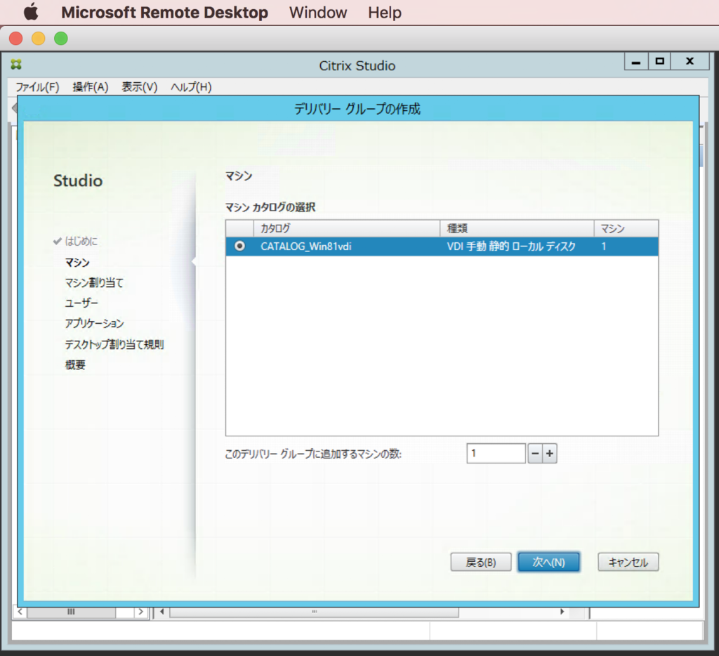Go to the はじめに wizard step

coord(81,241)
